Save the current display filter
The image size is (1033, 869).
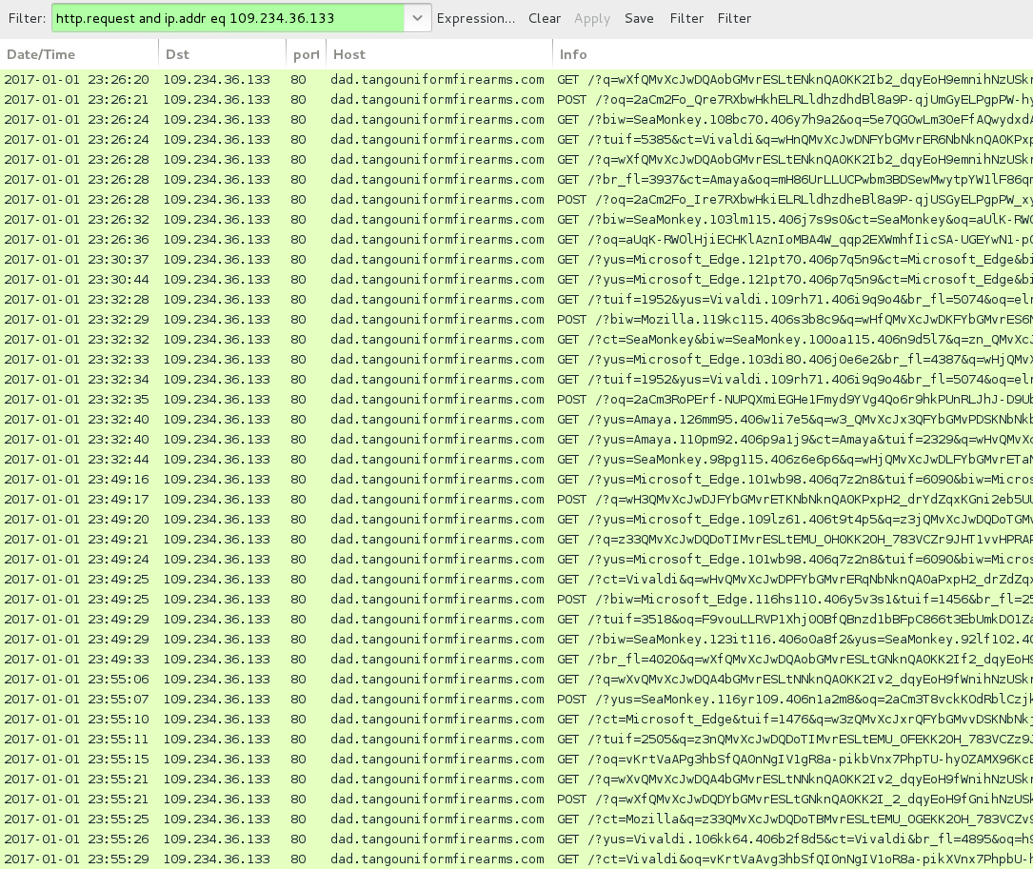point(639,18)
